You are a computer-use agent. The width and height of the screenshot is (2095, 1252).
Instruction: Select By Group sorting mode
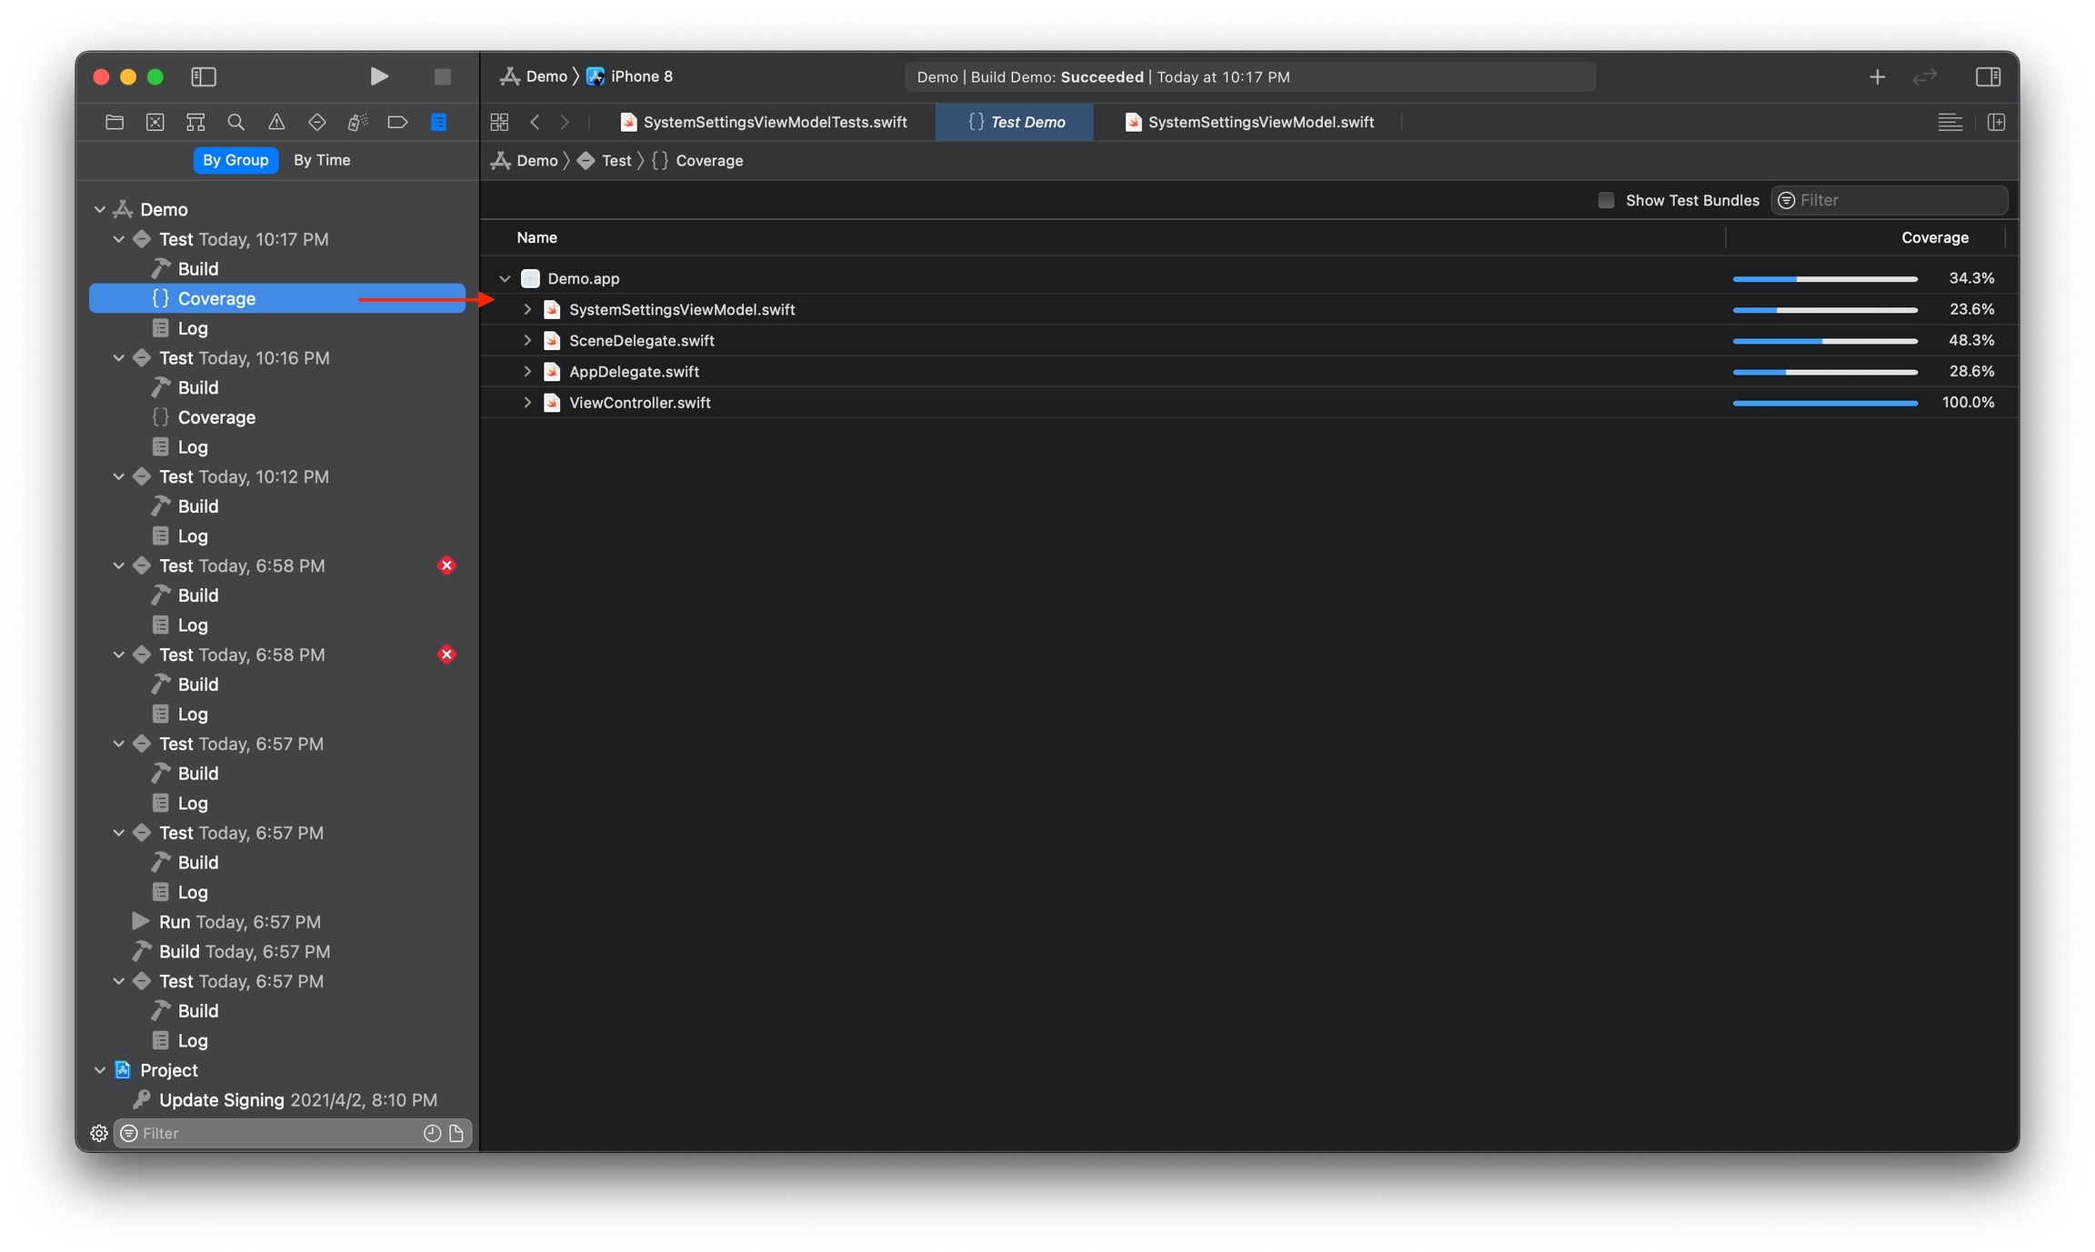coord(236,160)
